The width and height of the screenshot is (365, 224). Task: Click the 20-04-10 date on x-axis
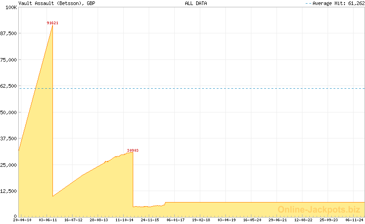coord(21,220)
